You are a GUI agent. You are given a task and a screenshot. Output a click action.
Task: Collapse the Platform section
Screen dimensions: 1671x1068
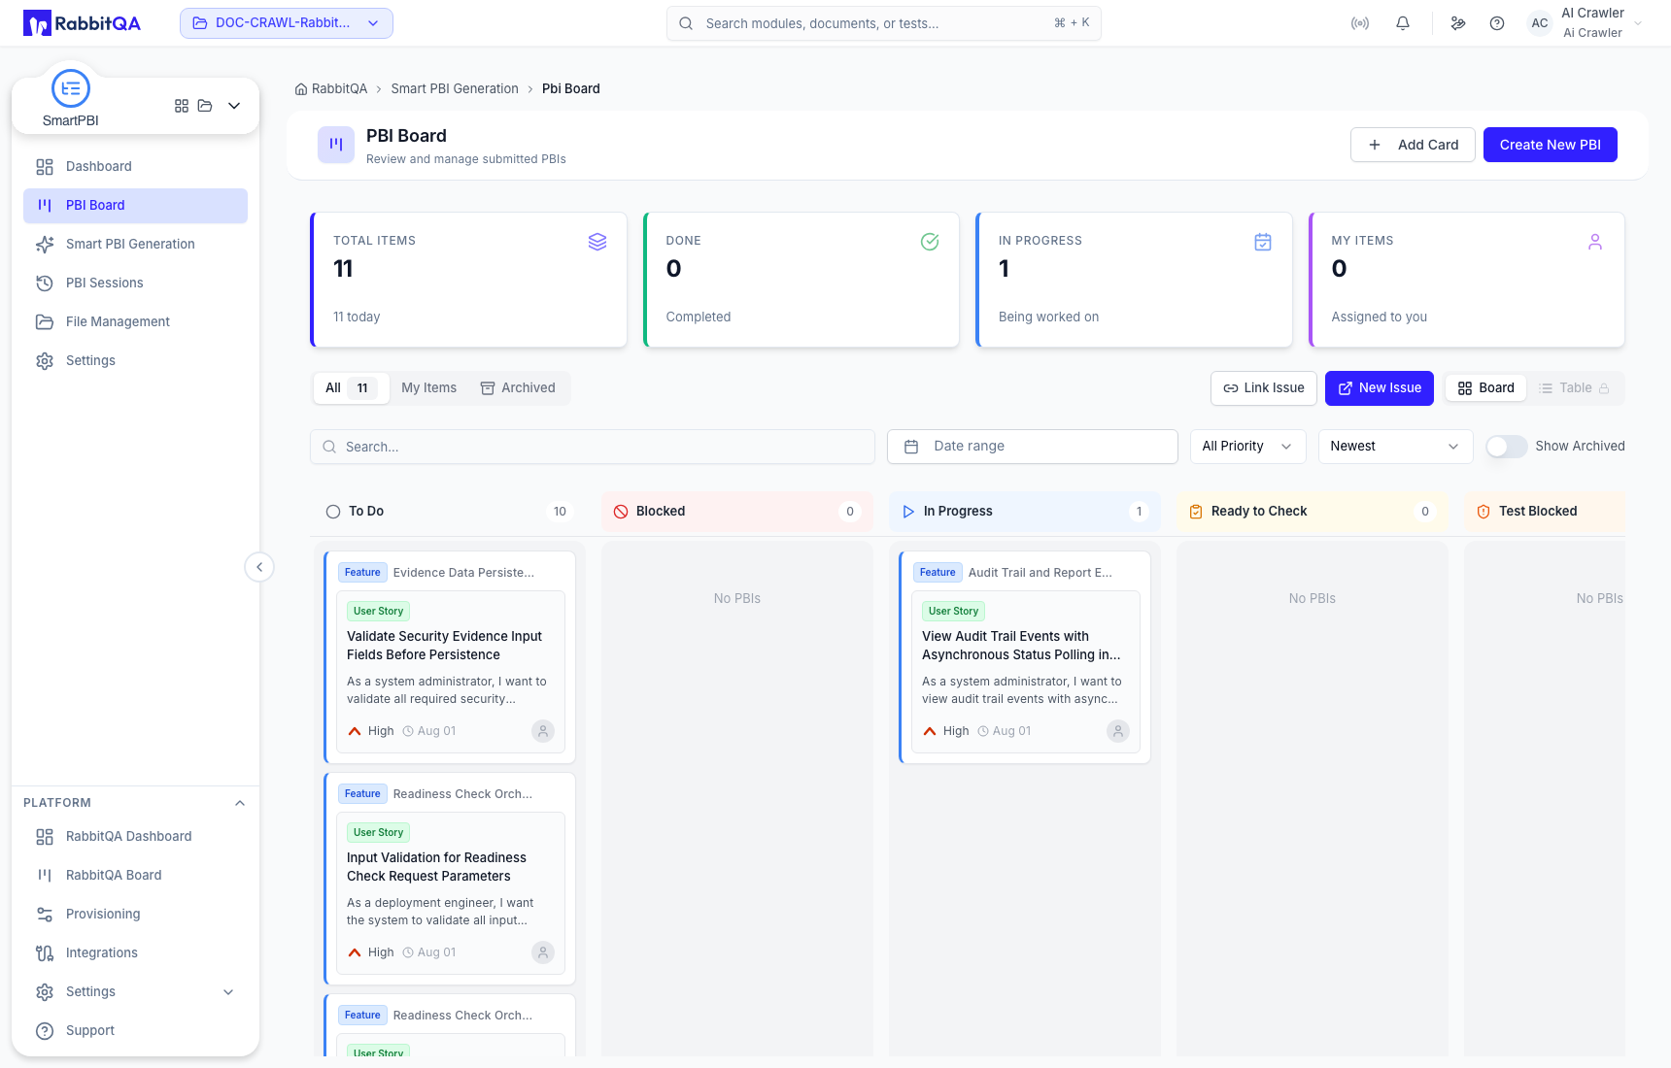click(240, 803)
